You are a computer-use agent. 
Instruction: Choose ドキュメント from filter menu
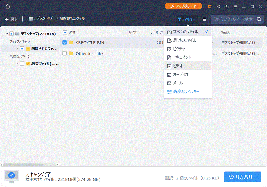click(188, 57)
